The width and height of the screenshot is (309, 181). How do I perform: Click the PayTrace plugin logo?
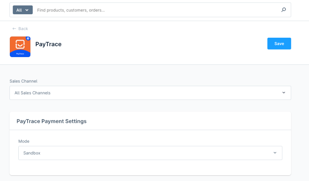(20, 47)
